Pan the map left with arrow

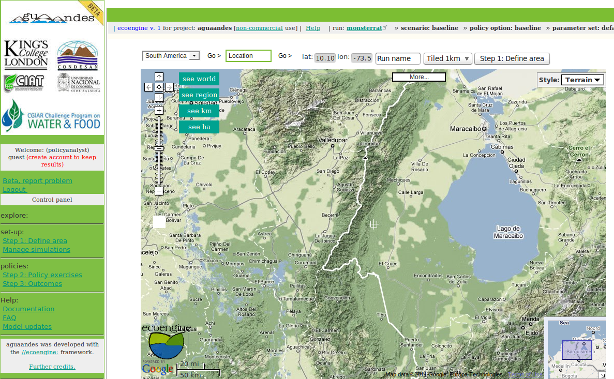(148, 87)
